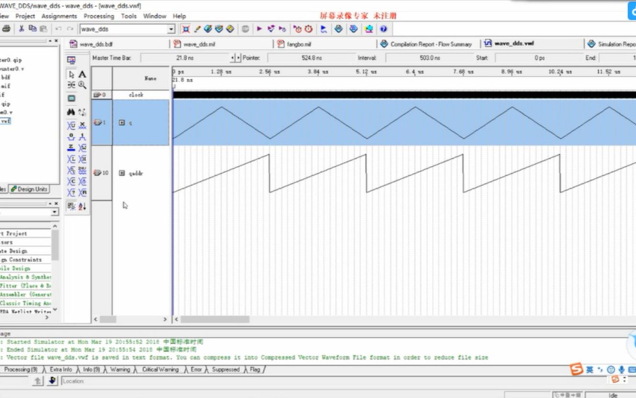The width and height of the screenshot is (636, 398).
Task: Open the Tools menu
Action: click(129, 16)
